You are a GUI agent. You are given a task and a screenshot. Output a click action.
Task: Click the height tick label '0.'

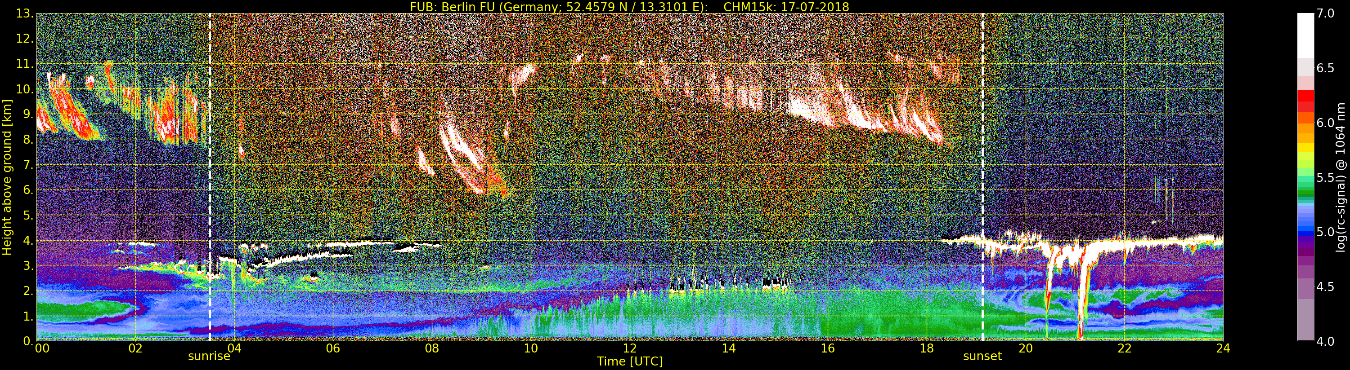(28, 341)
